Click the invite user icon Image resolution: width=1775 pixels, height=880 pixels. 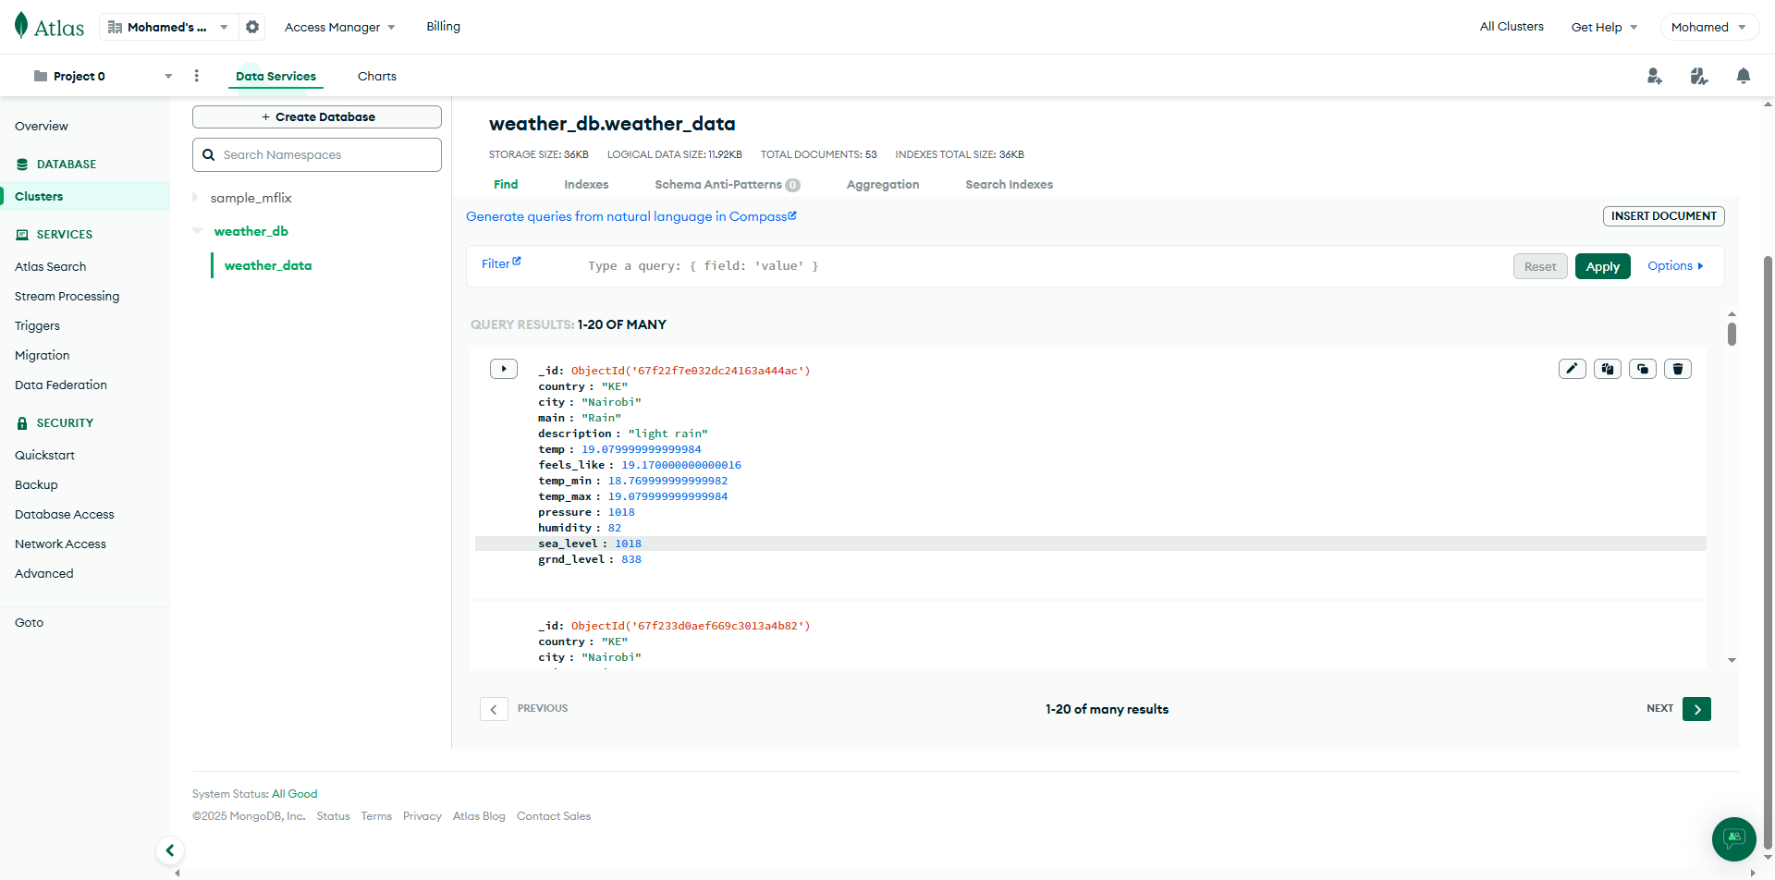point(1655,76)
